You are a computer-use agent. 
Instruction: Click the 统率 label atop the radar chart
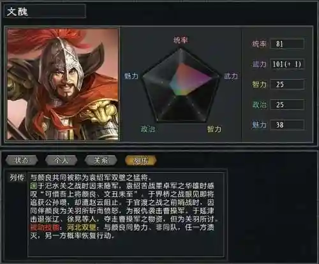tap(181, 40)
